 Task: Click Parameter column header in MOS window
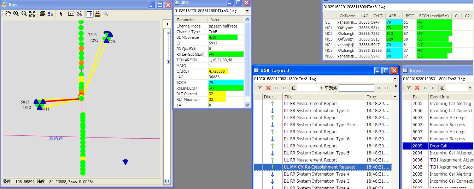click(x=191, y=20)
